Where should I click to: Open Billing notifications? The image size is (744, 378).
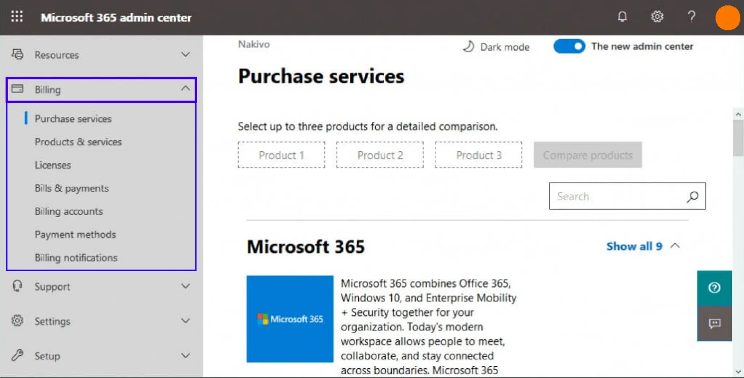76,258
